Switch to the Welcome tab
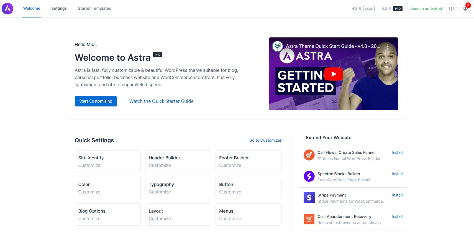This screenshot has height=232, width=474. (x=32, y=9)
